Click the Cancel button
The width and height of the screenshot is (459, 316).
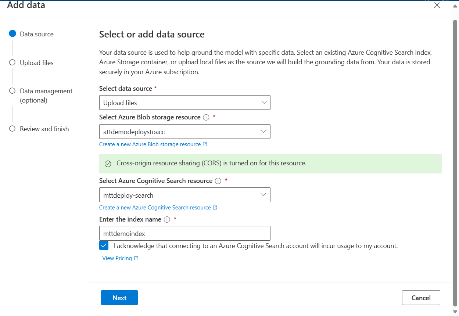(x=421, y=298)
